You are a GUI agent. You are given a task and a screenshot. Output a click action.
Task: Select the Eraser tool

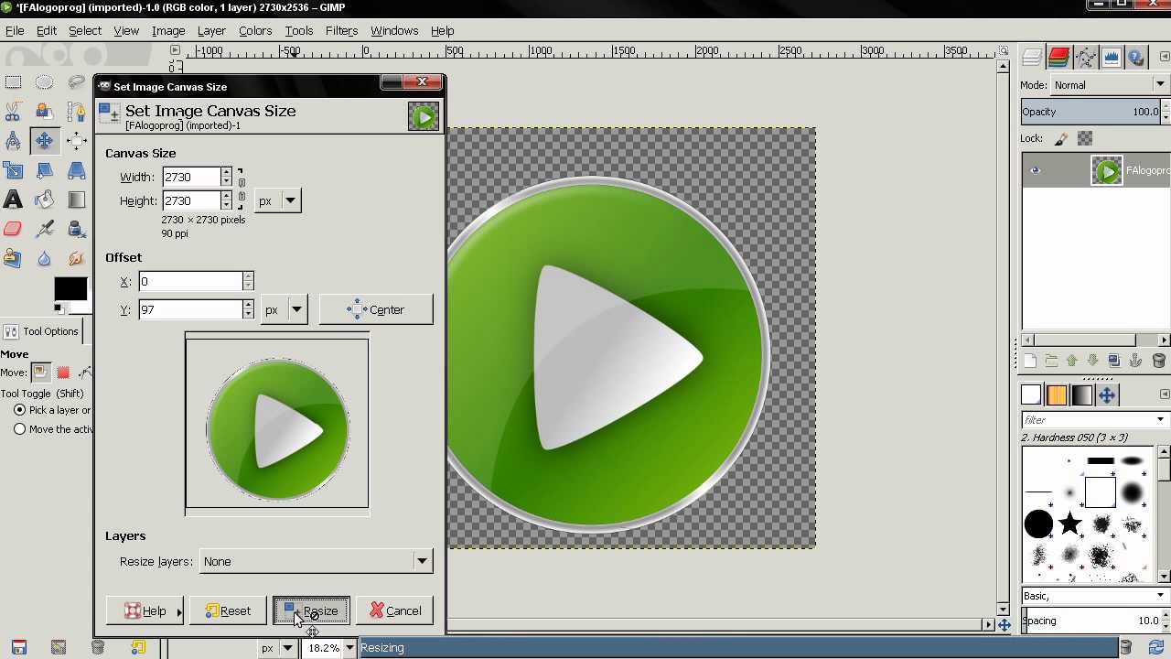[x=13, y=229]
